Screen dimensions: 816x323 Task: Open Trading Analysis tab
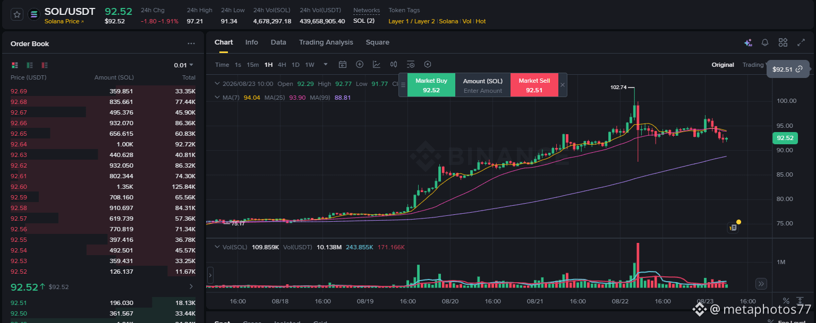pyautogui.click(x=326, y=42)
